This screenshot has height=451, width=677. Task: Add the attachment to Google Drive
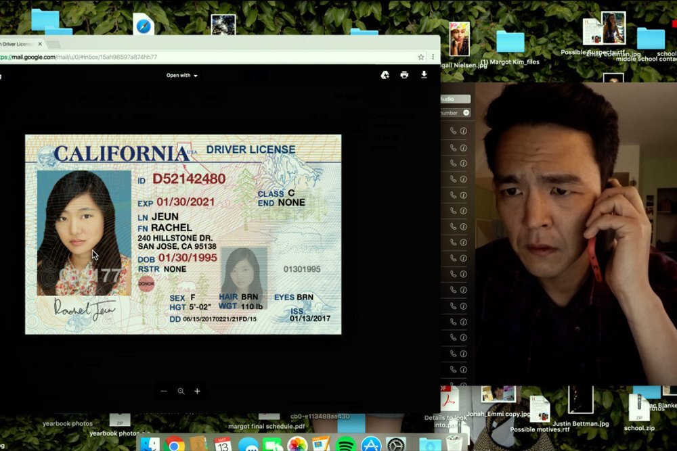click(x=385, y=75)
